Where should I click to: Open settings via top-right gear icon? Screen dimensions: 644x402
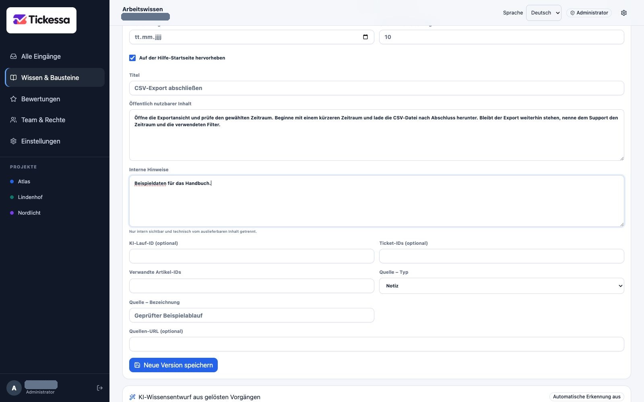(624, 13)
